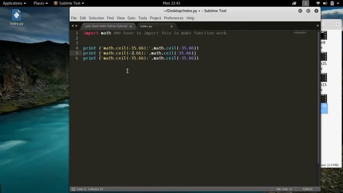Click line number 4 in gutter
The width and height of the screenshot is (343, 193).
tap(77, 48)
